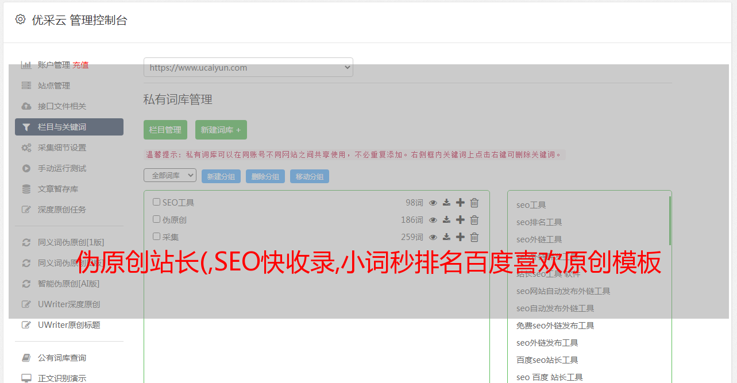Click the 手动运行测试 play icon
Image resolution: width=737 pixels, height=383 pixels.
coord(26,168)
